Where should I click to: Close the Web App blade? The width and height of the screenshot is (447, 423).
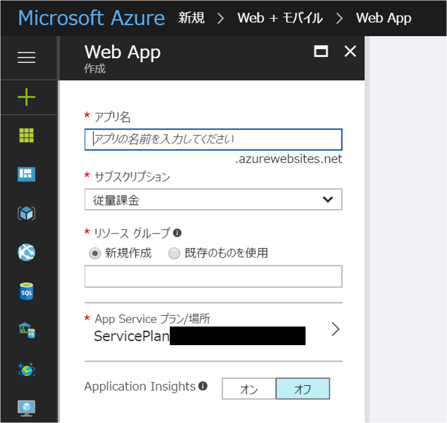[x=350, y=52]
